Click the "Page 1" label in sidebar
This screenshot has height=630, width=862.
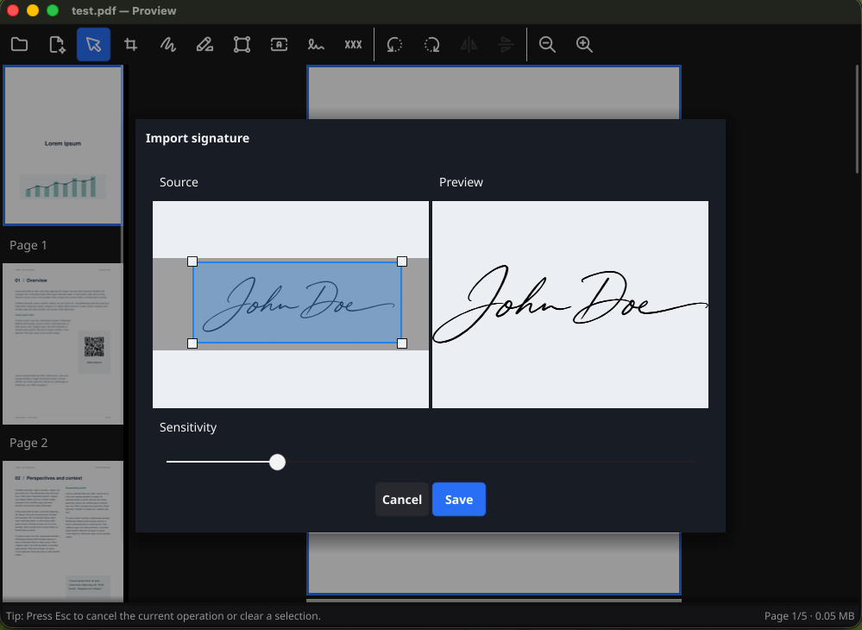click(28, 245)
